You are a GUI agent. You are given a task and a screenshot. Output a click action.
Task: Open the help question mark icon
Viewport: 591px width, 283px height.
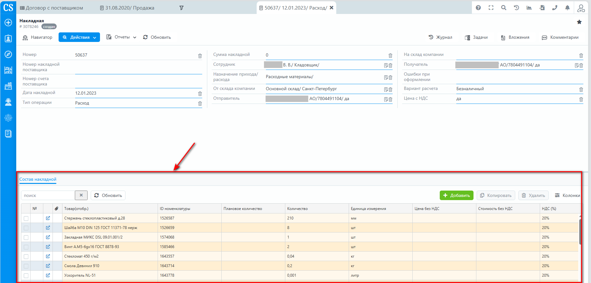(478, 8)
